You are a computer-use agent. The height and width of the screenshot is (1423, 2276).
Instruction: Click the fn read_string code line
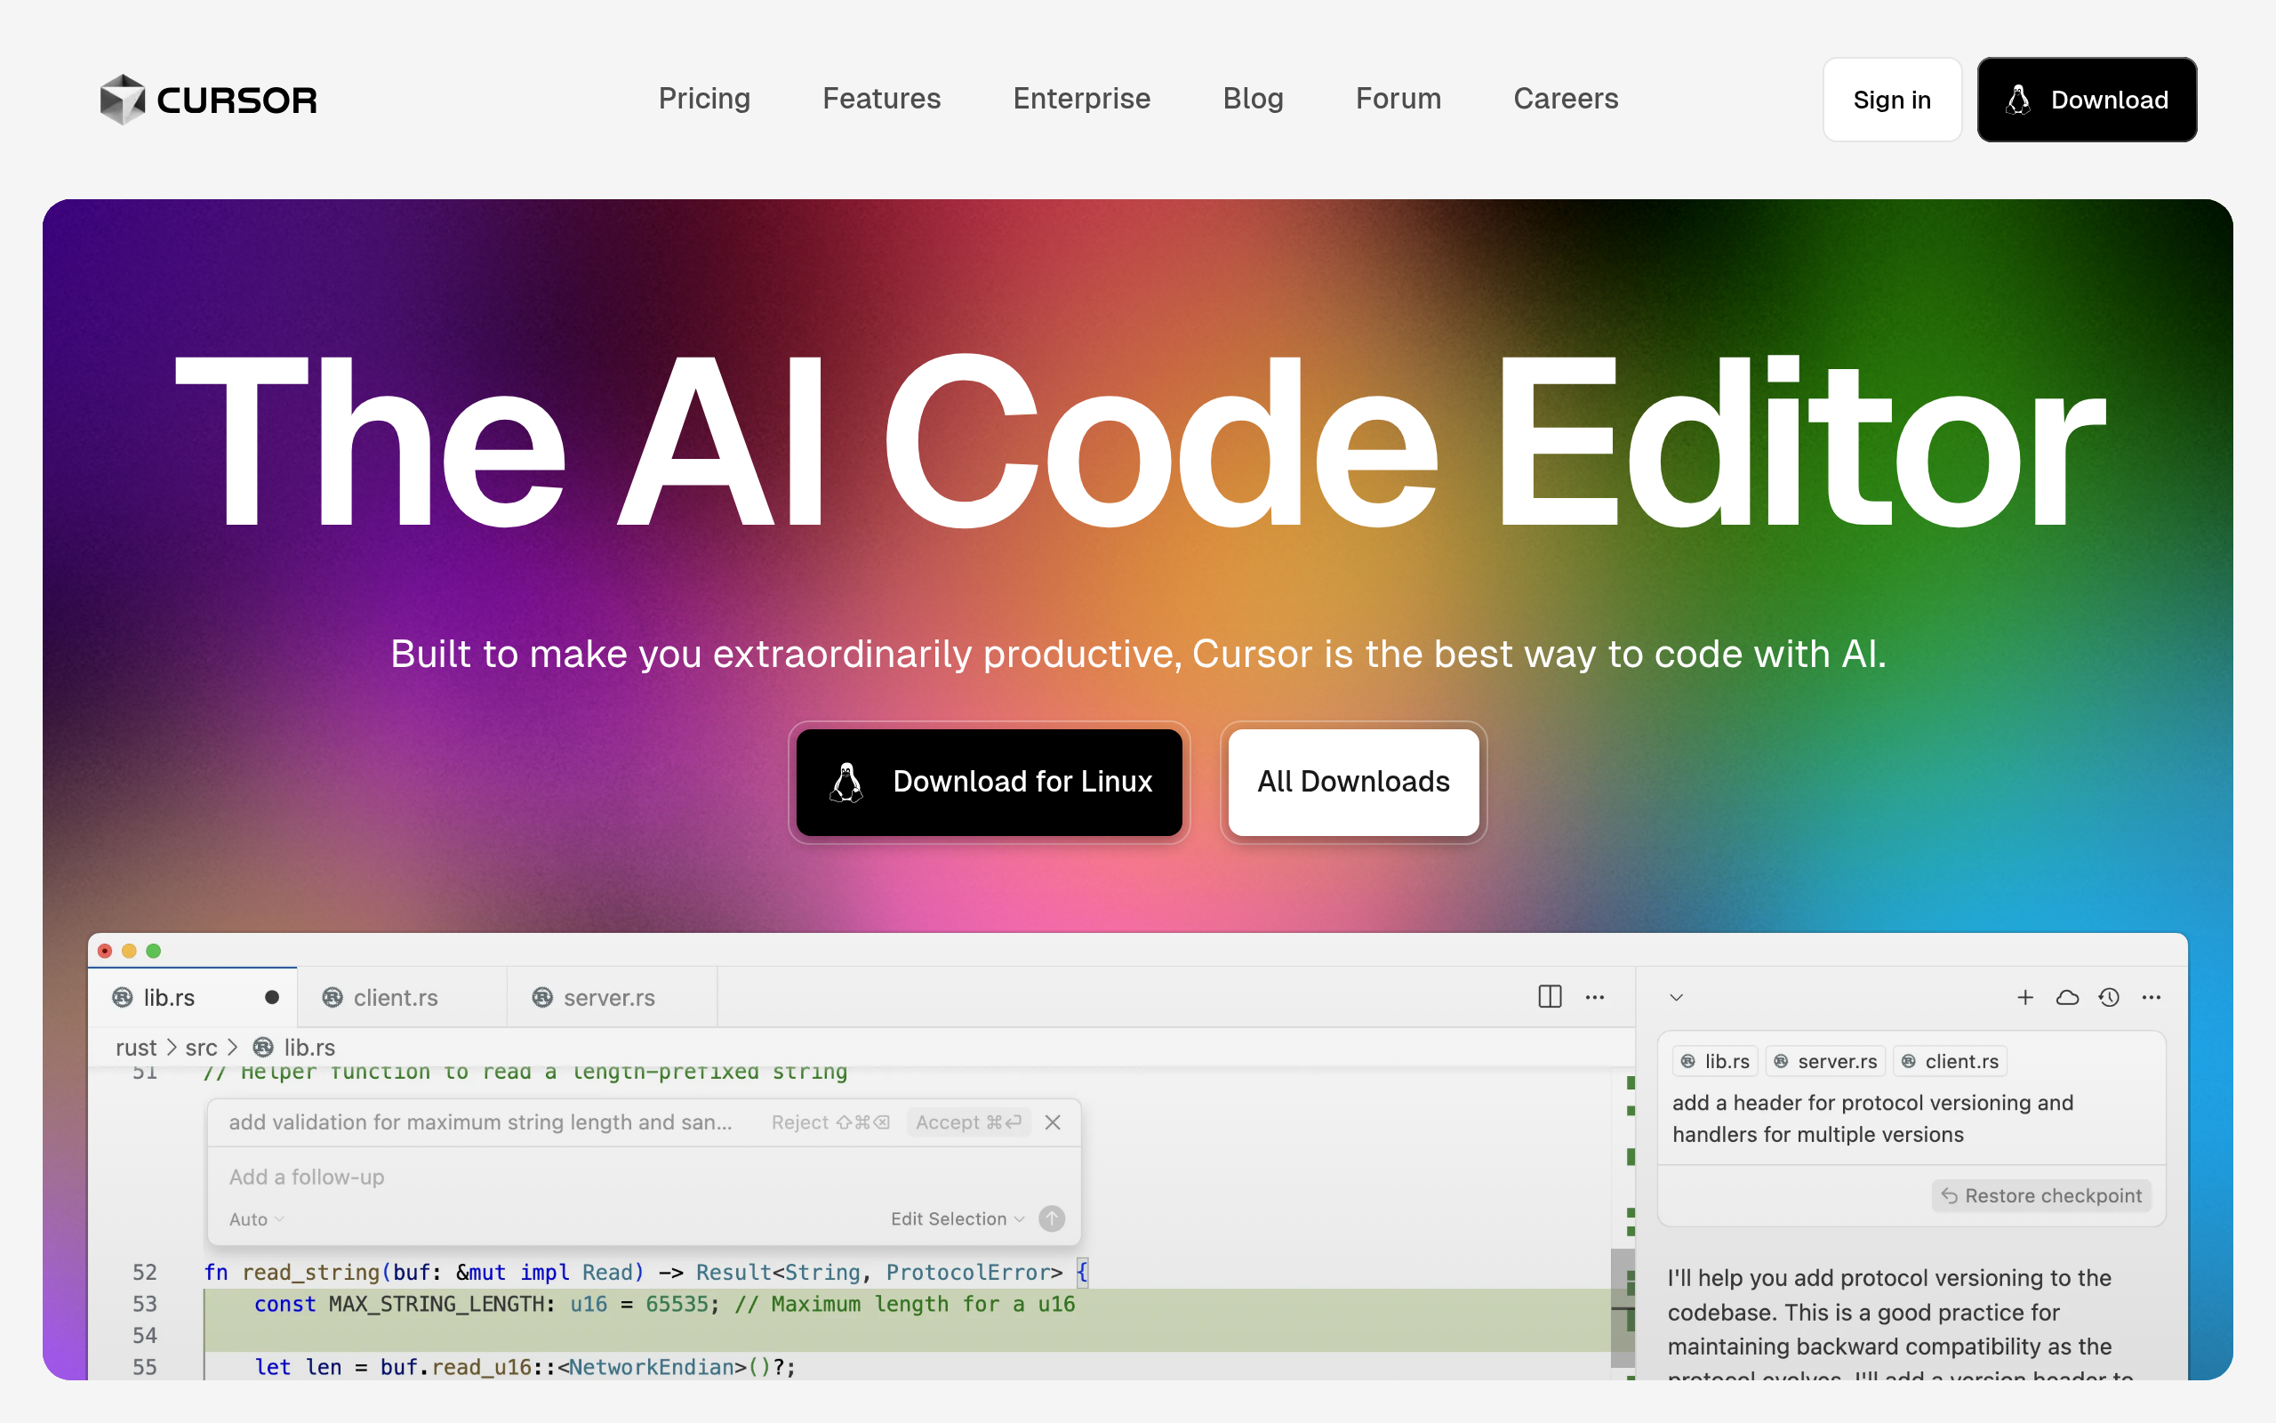[x=646, y=1273]
